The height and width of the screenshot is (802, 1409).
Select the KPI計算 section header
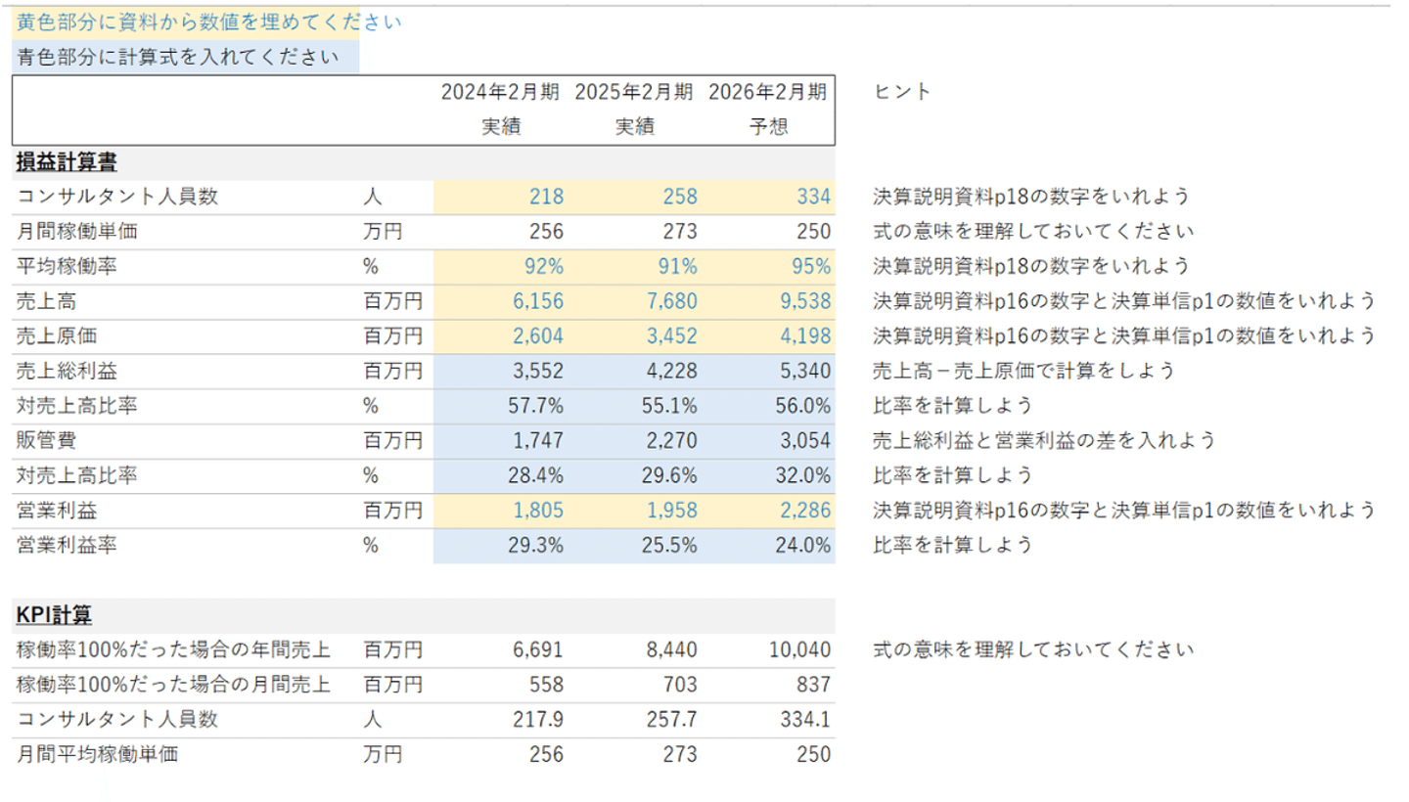click(x=54, y=615)
